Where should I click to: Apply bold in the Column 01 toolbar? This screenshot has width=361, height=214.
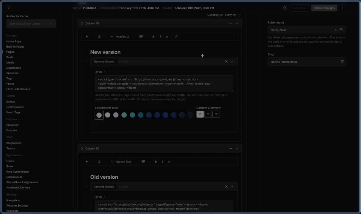(x=153, y=37)
